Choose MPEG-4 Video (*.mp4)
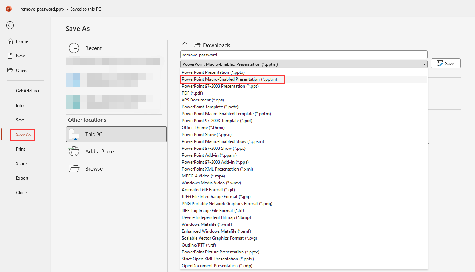 304,176
